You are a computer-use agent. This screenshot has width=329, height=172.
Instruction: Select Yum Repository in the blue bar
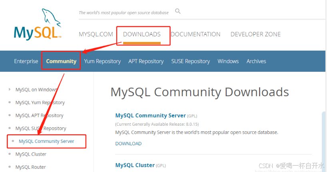click(x=102, y=61)
